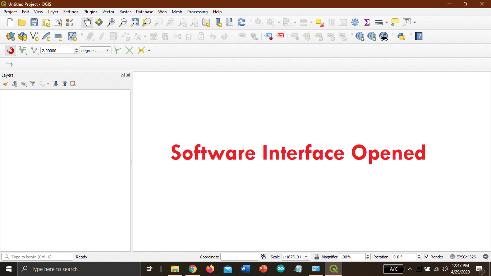Show Map Tips speech bubble icon
The image size is (491, 276).
[x=395, y=22]
